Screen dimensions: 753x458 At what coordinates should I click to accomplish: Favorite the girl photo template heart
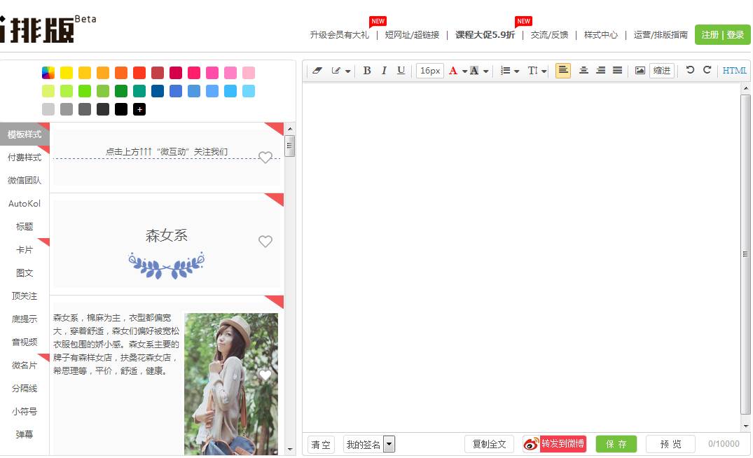tap(265, 375)
